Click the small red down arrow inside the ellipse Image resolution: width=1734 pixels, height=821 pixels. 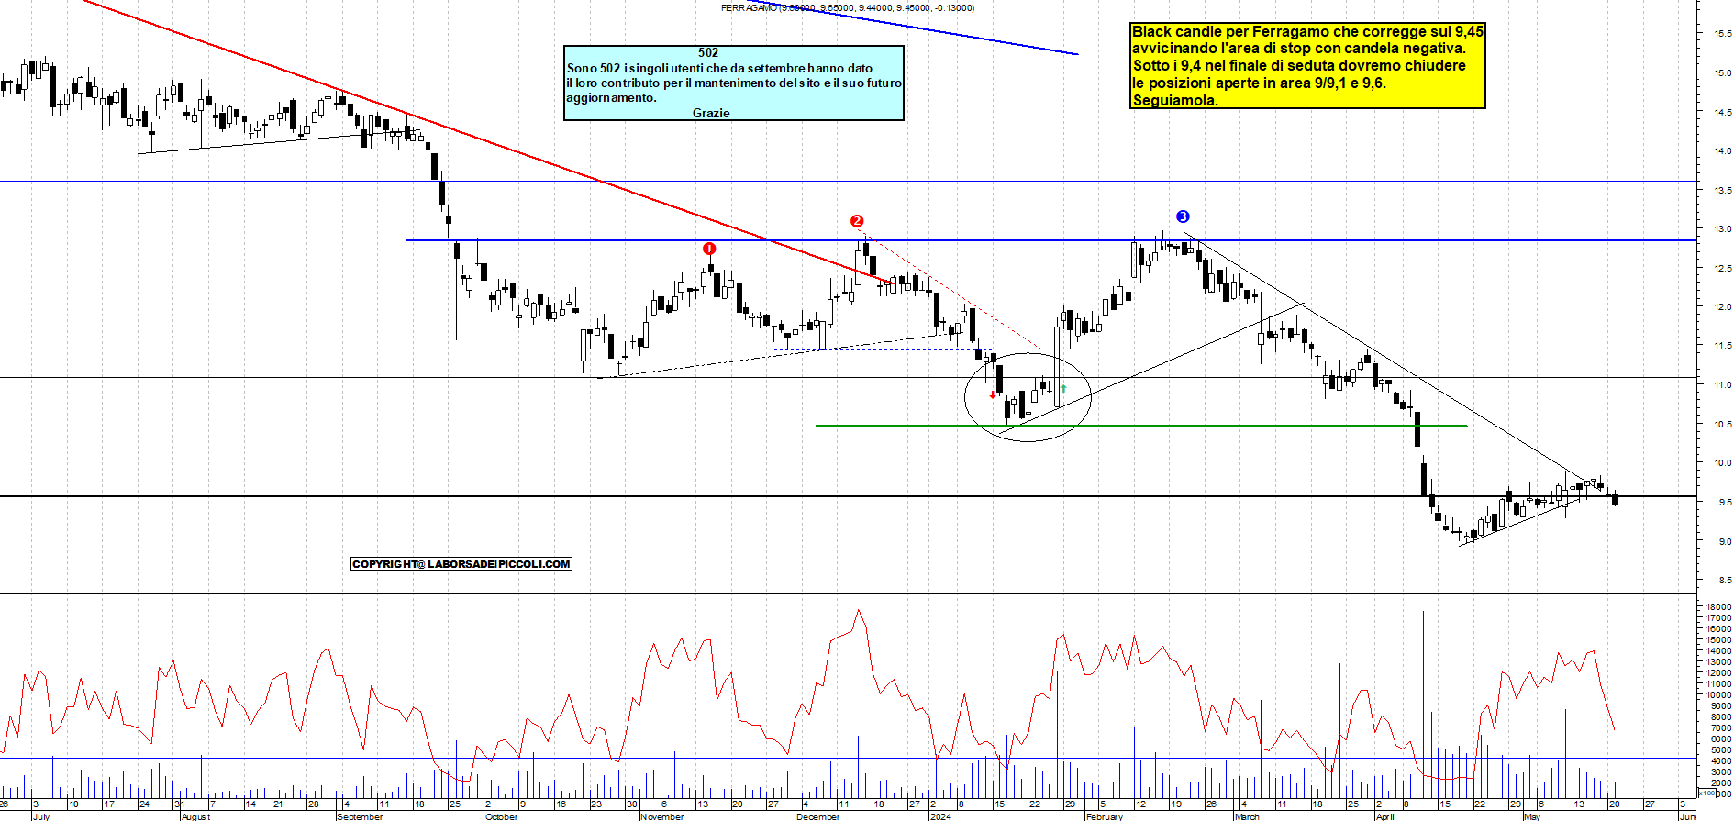pos(993,395)
